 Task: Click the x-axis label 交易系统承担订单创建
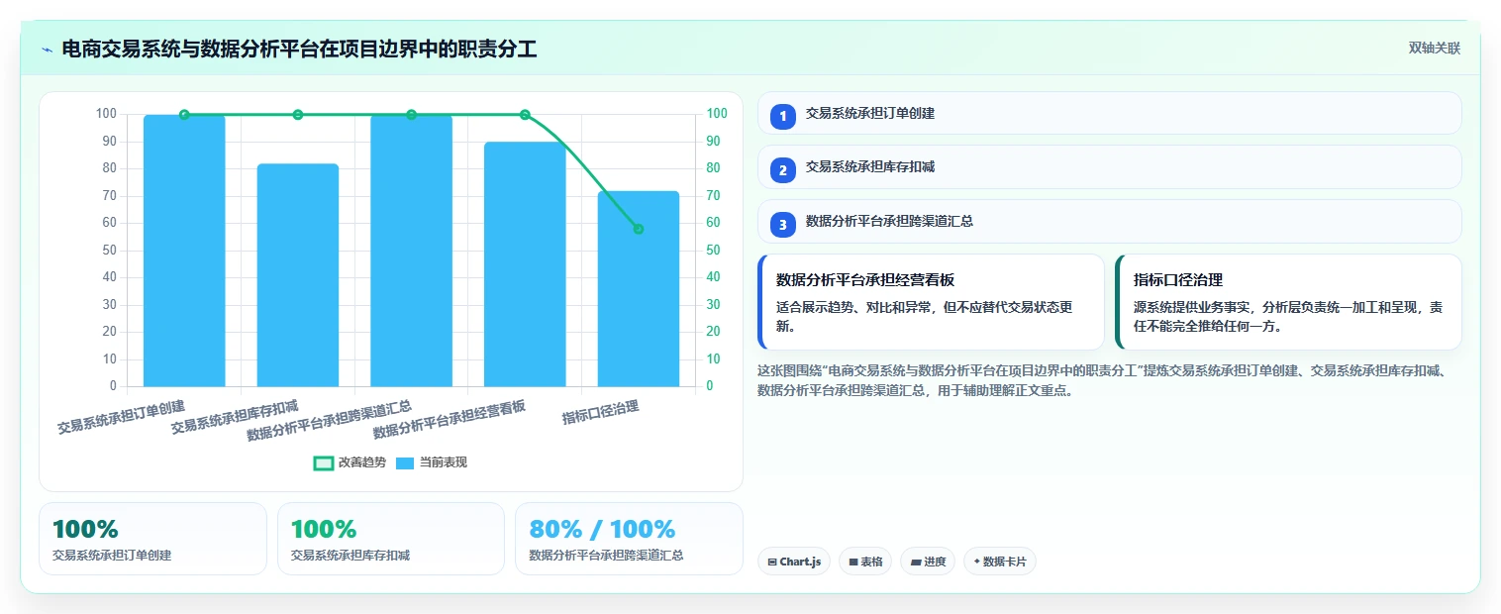click(x=121, y=417)
